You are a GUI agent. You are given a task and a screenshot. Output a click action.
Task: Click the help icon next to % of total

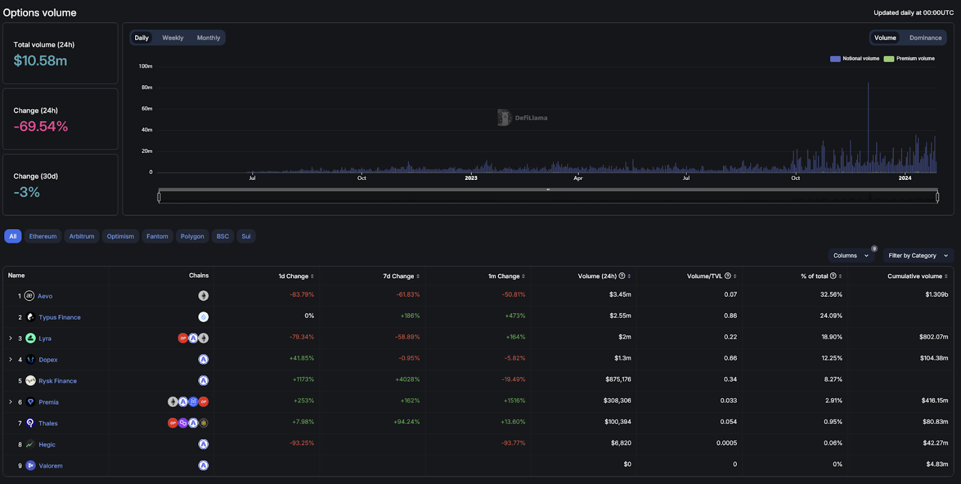(x=833, y=276)
